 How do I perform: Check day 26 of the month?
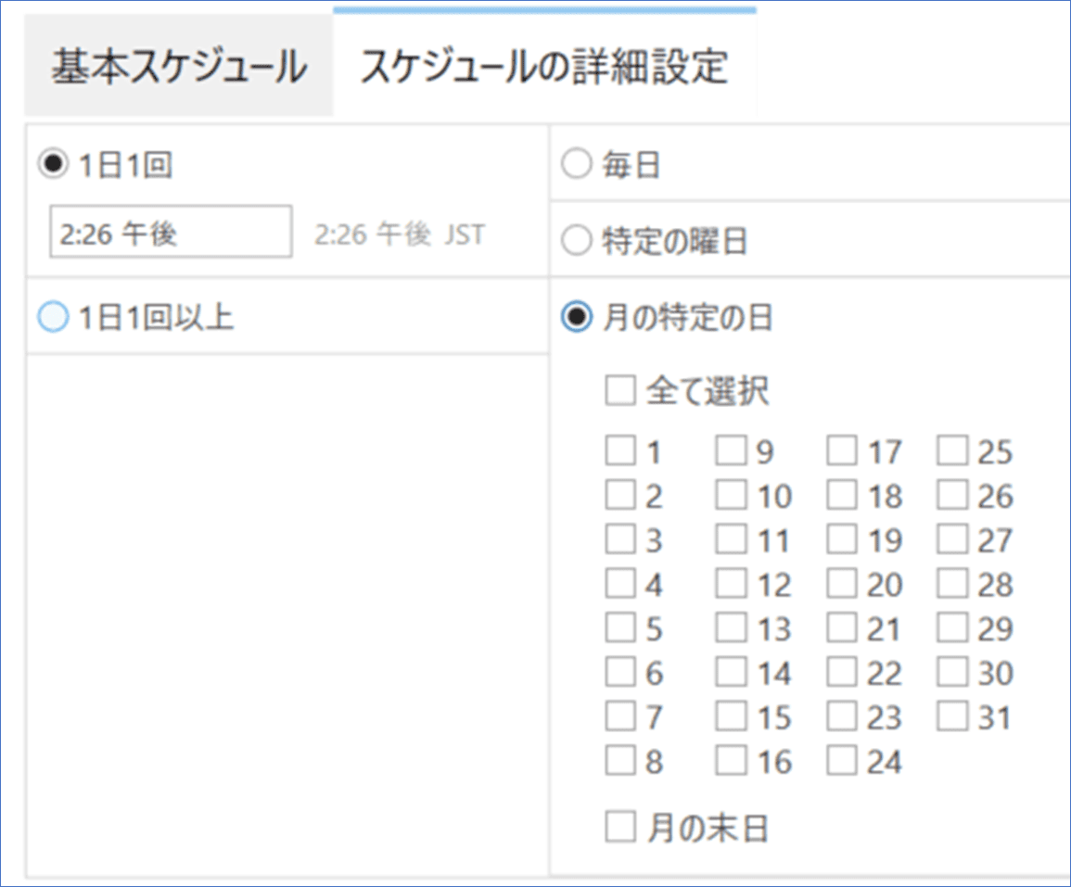952,495
